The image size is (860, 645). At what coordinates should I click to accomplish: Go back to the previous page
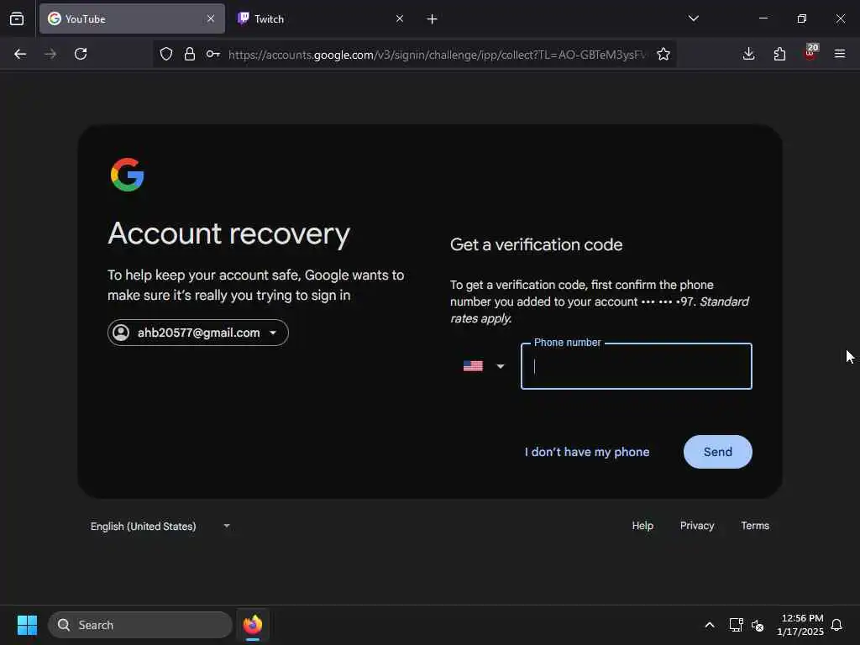pyautogui.click(x=20, y=54)
